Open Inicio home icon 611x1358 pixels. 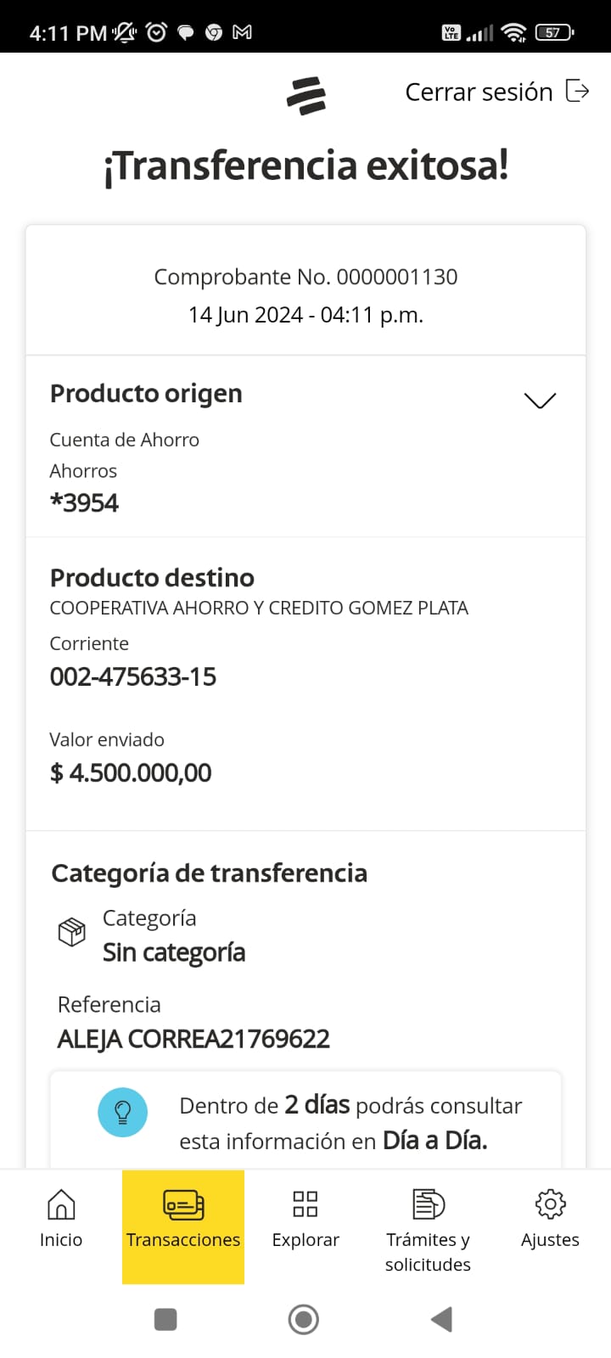(61, 1204)
